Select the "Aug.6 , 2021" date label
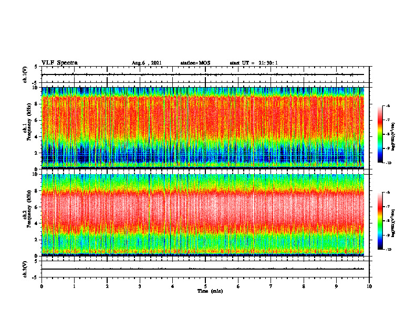The width and height of the screenshot is (416, 321). [147, 63]
